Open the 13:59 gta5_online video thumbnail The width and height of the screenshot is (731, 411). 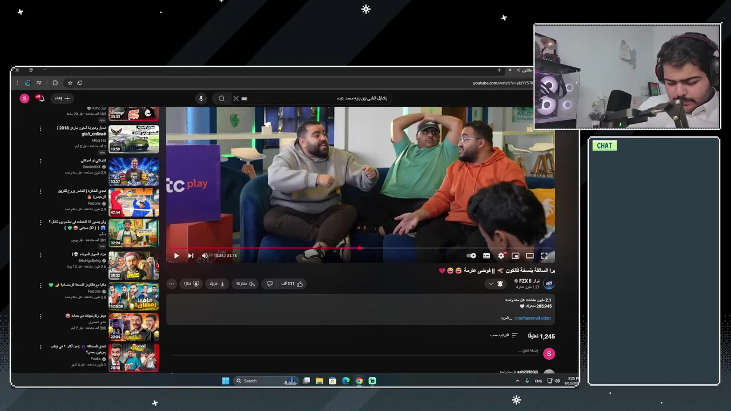(x=134, y=139)
